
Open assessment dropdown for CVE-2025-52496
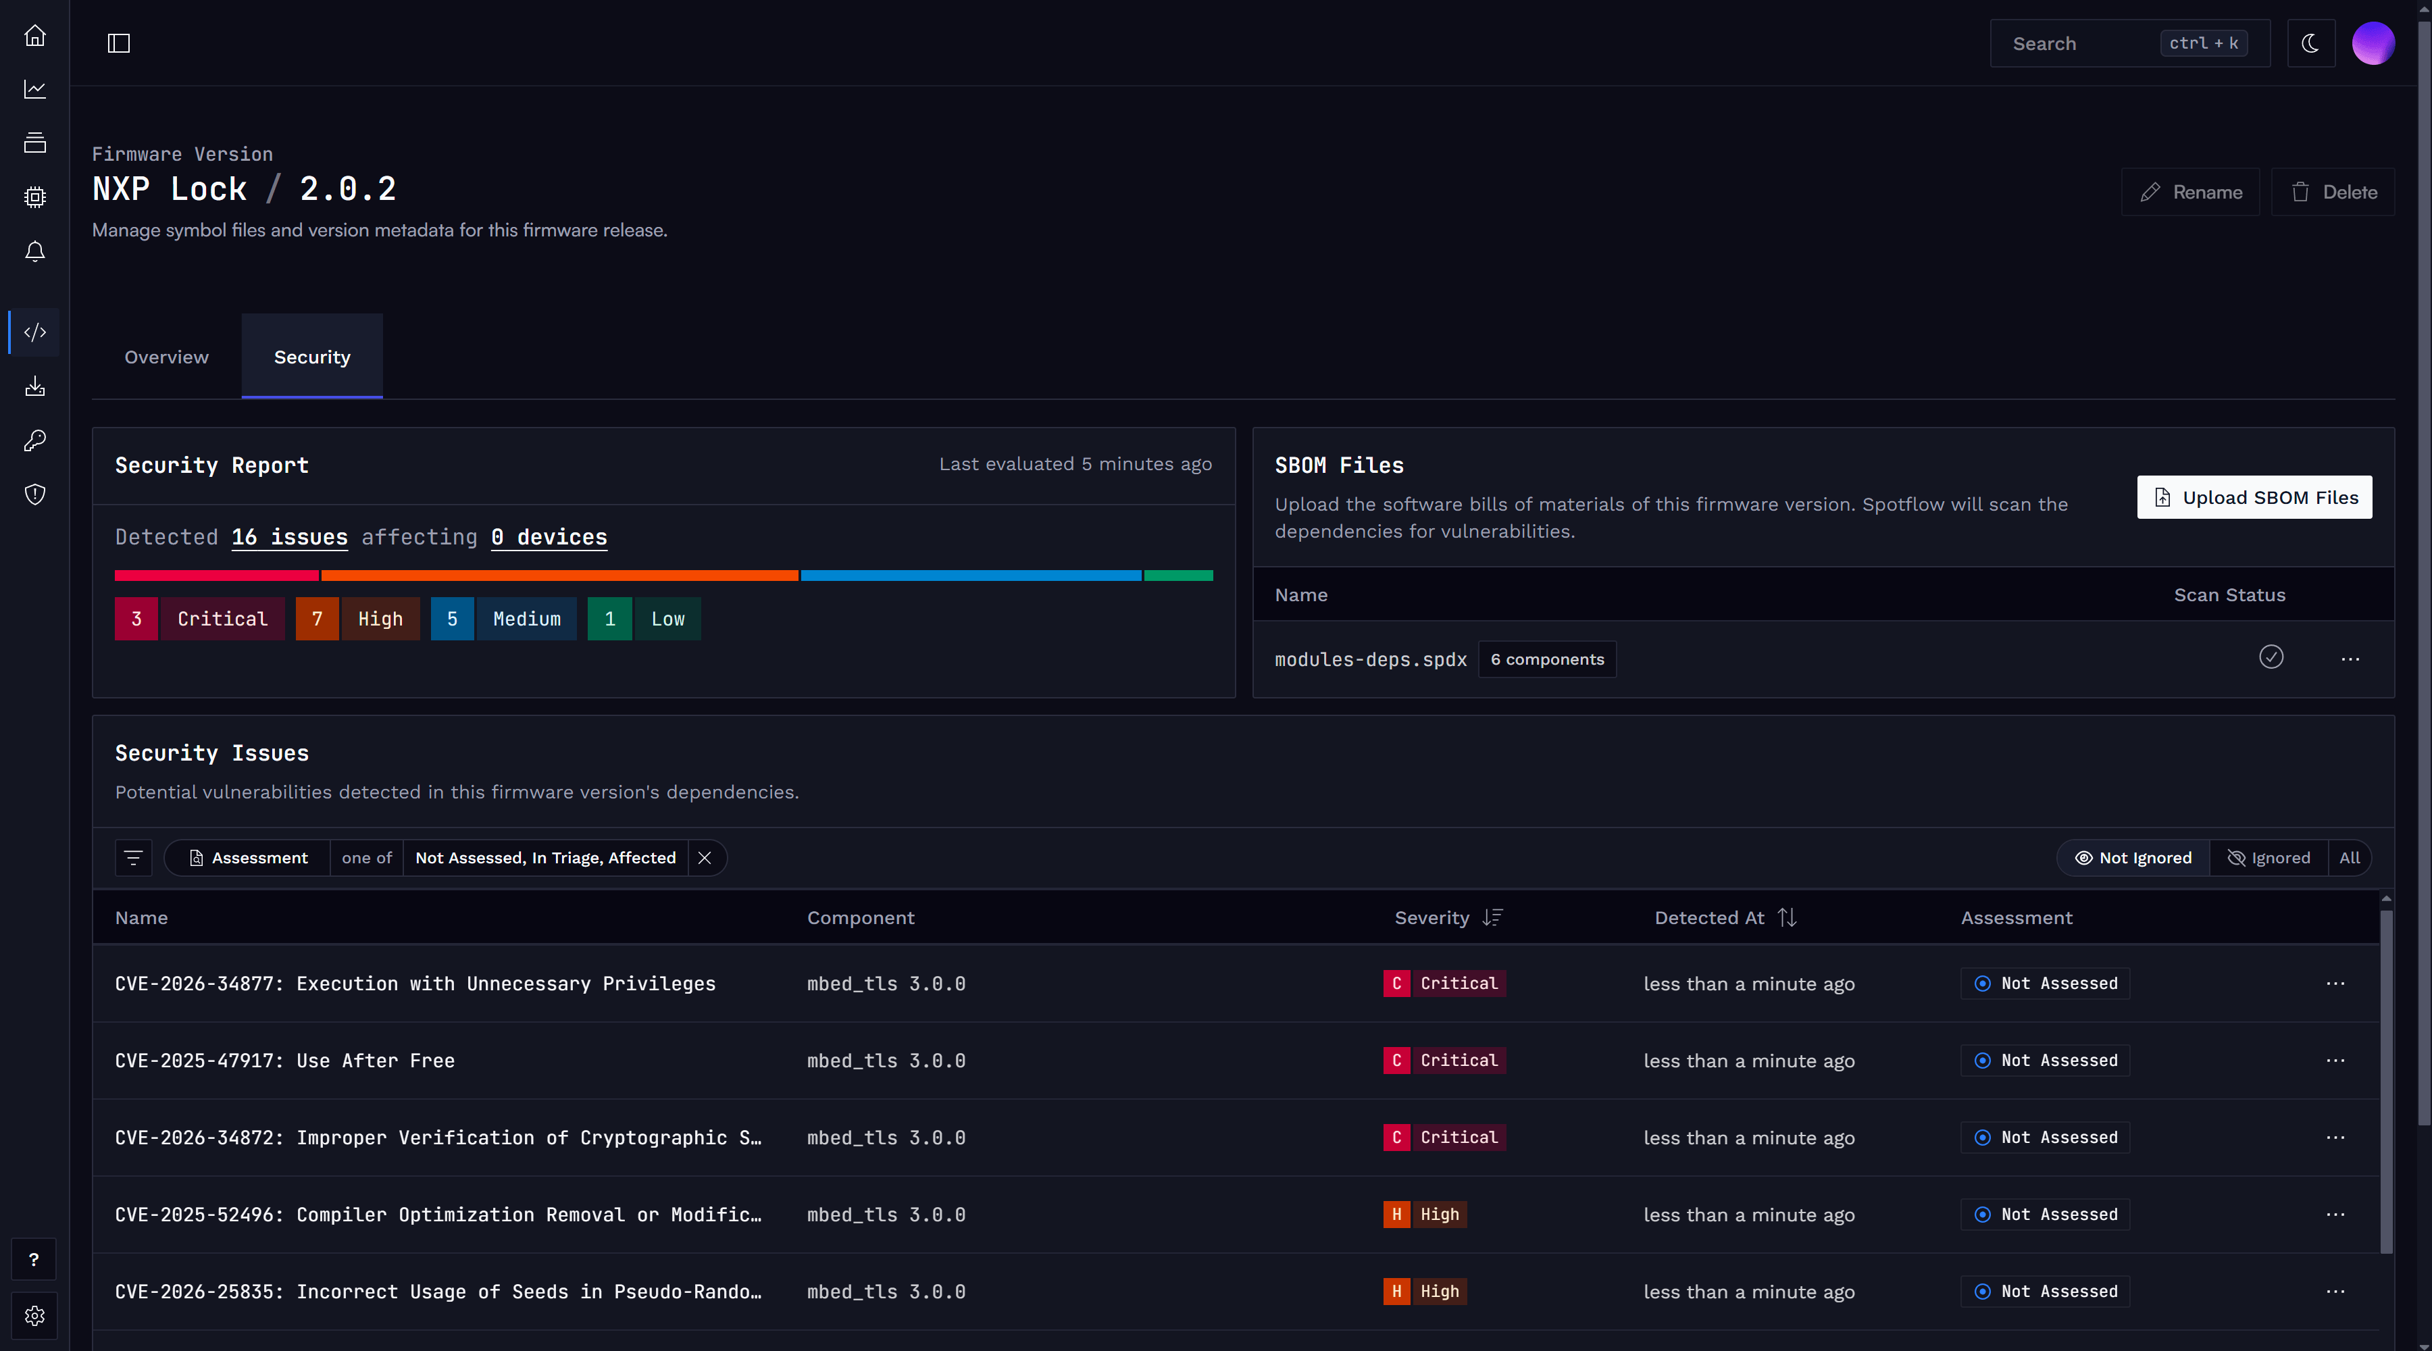(2045, 1214)
